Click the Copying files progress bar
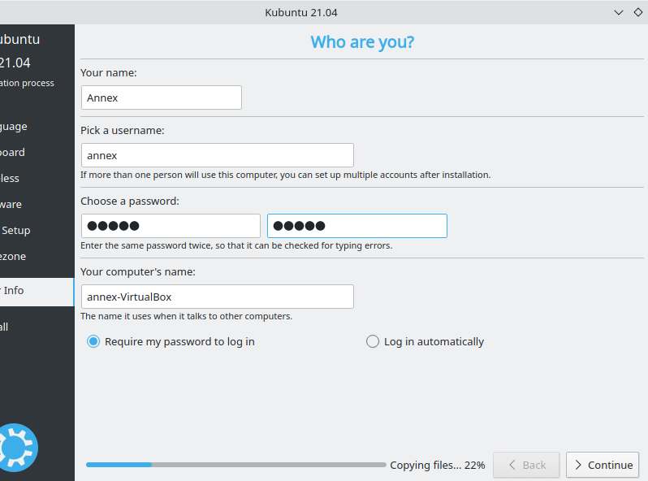This screenshot has width=648, height=481. pos(236,465)
